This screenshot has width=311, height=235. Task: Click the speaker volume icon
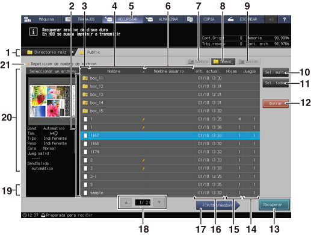tap(271, 19)
